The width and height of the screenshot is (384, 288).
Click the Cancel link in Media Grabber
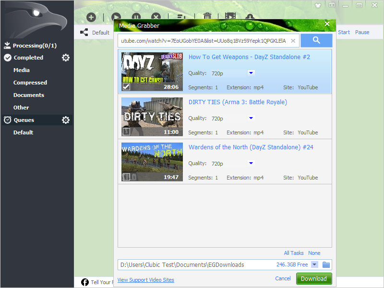coord(283,278)
